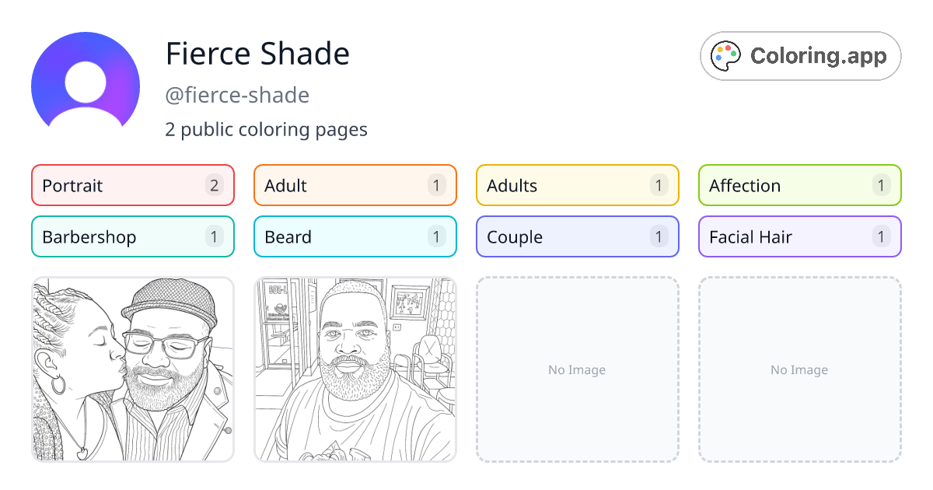933x490 pixels.
Task: Select the Couple category chip
Action: click(577, 236)
